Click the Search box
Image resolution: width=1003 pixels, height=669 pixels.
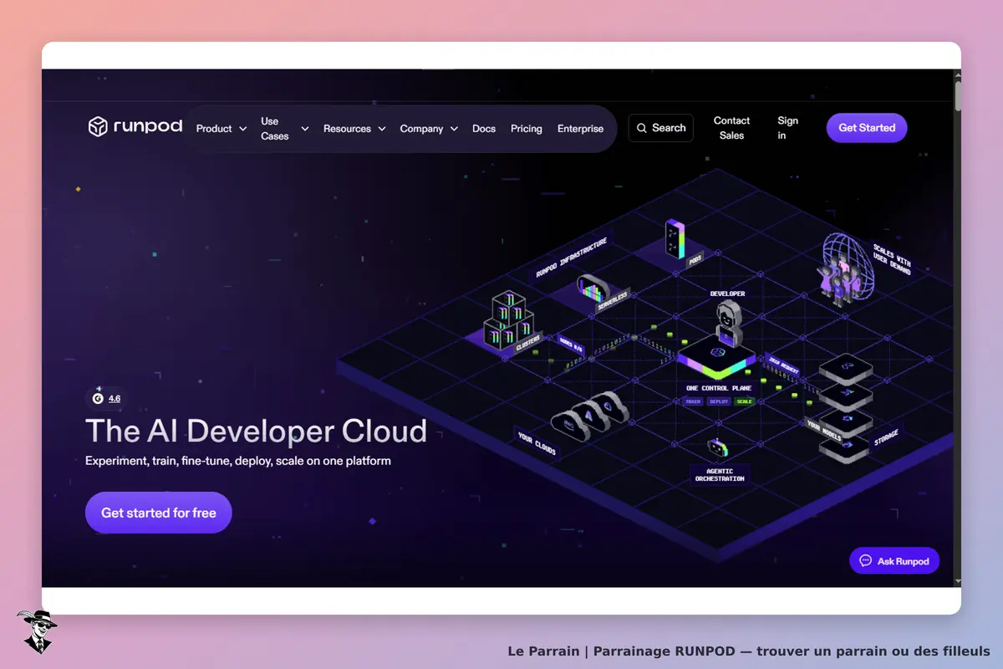(661, 128)
